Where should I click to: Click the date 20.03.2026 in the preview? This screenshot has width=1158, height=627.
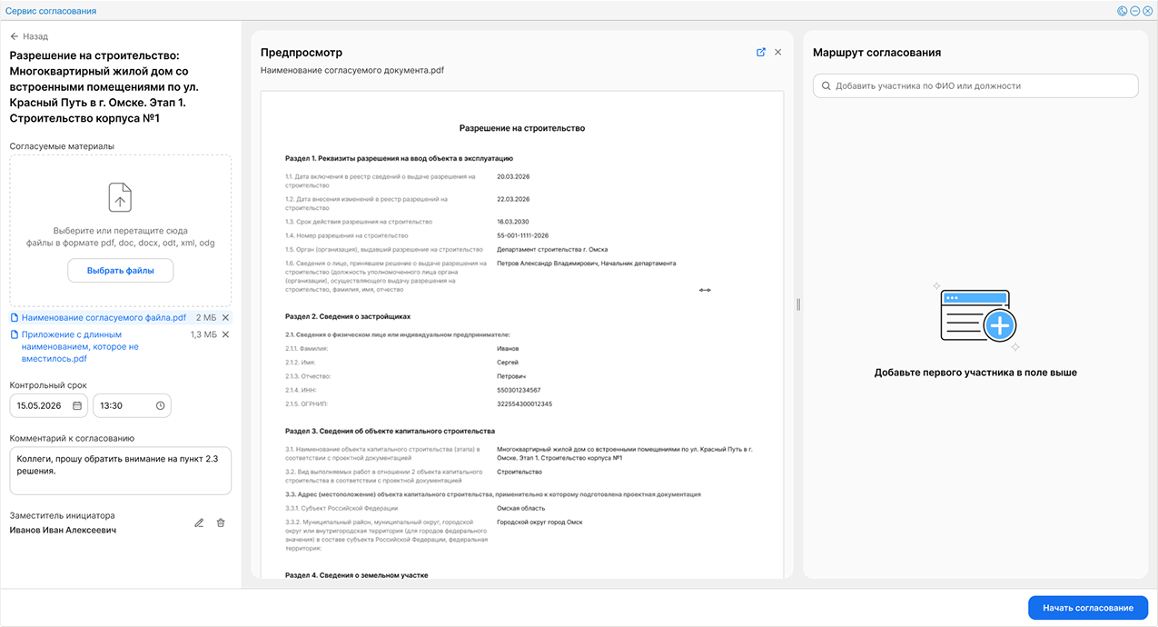(513, 176)
